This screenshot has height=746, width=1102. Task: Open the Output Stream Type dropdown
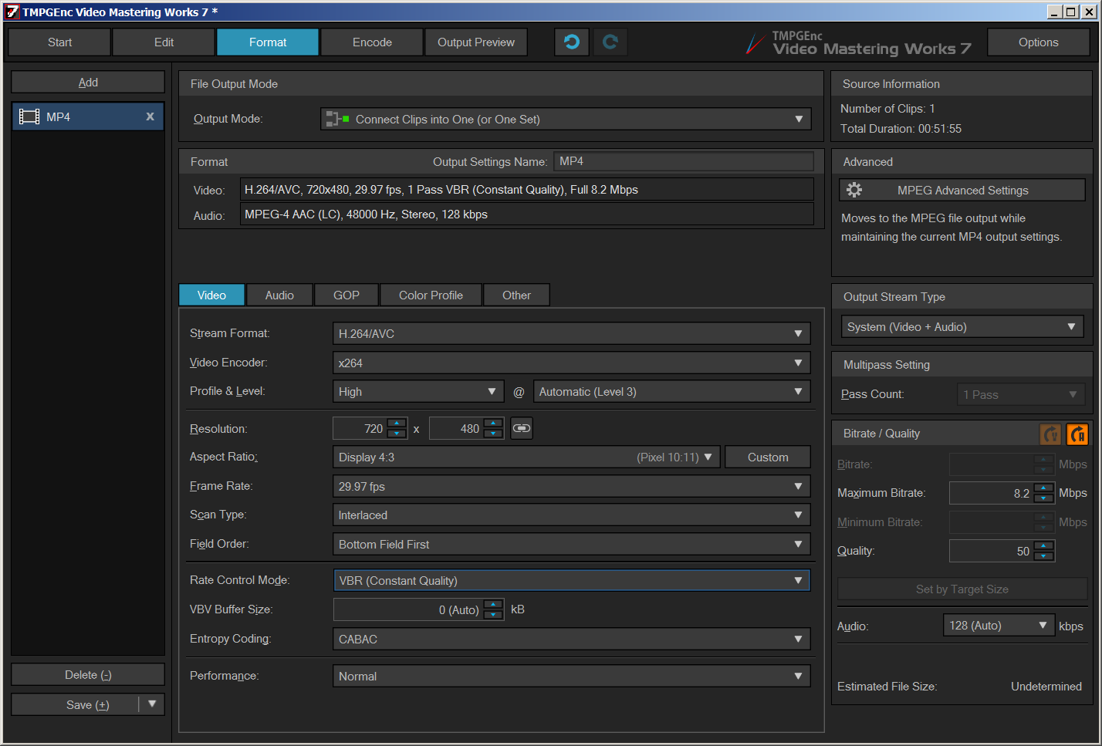coord(962,327)
